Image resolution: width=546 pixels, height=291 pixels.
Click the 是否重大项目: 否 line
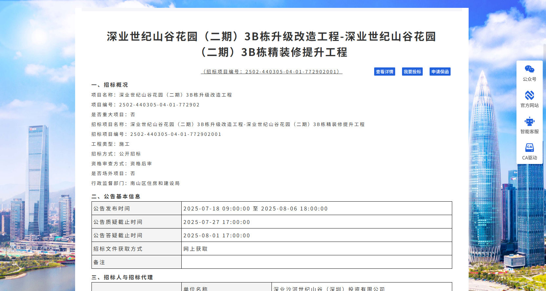click(x=113, y=115)
